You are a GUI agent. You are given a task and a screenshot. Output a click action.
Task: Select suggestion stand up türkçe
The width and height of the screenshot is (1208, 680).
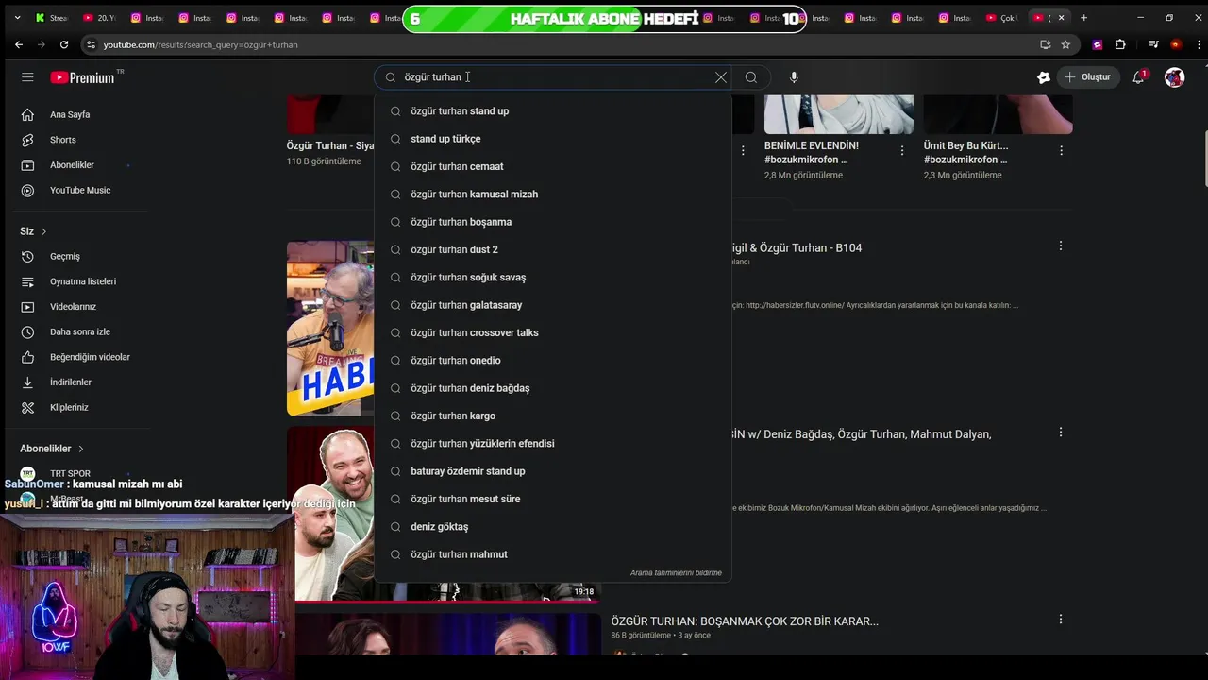click(552, 139)
